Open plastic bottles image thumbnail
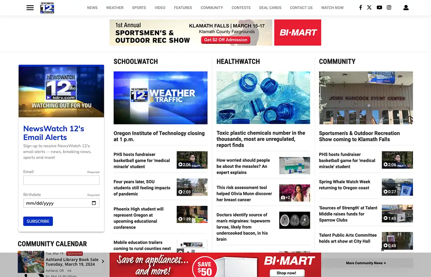The width and height of the screenshot is (431, 277). 263,98
